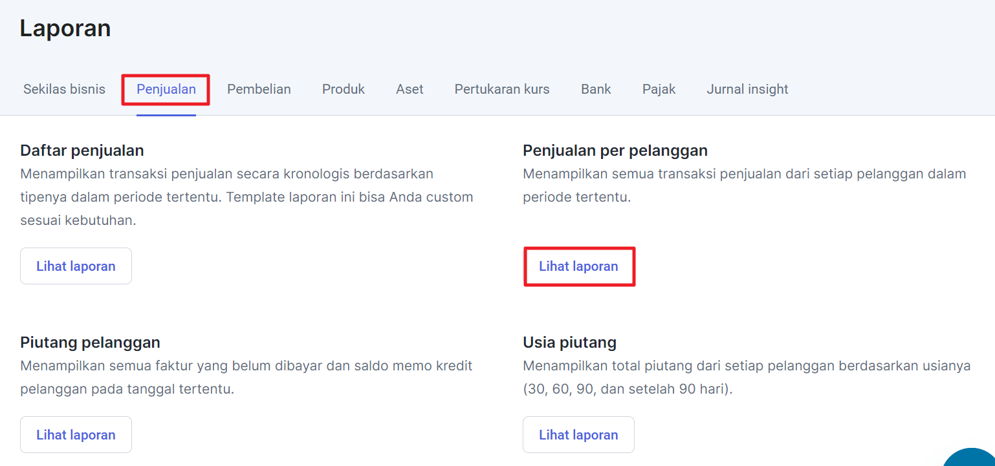
Task: Switch to the Bank tab
Action: (x=596, y=89)
